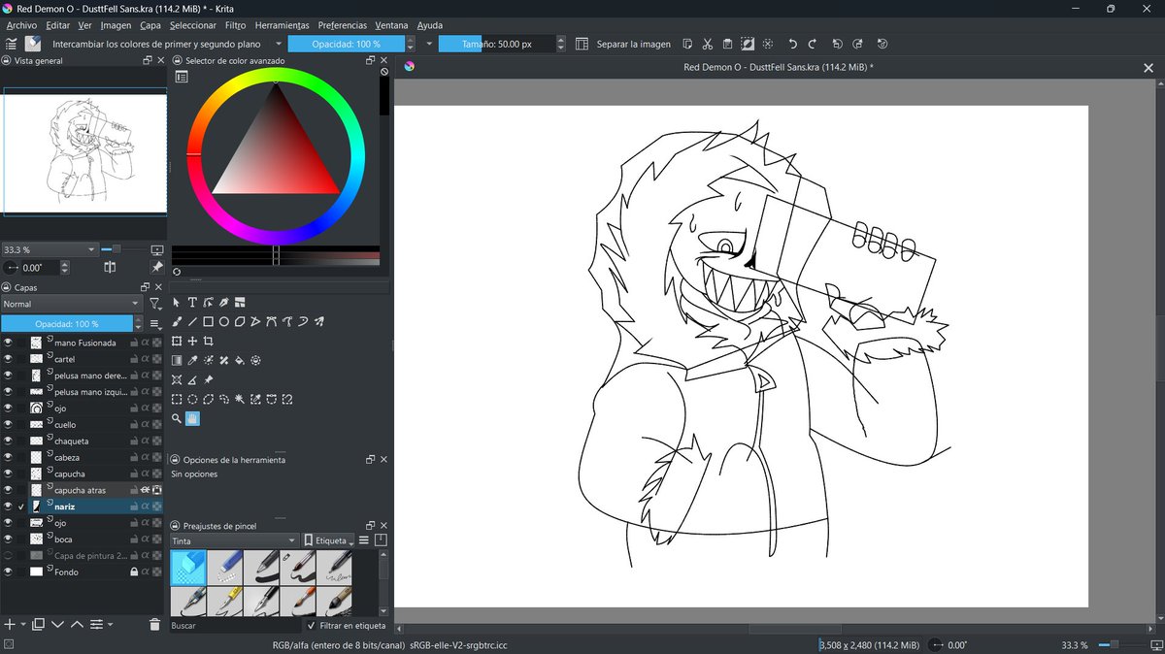Delete the selected layer with trash icon

(154, 625)
